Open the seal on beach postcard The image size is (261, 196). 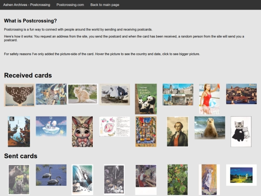[210, 128]
